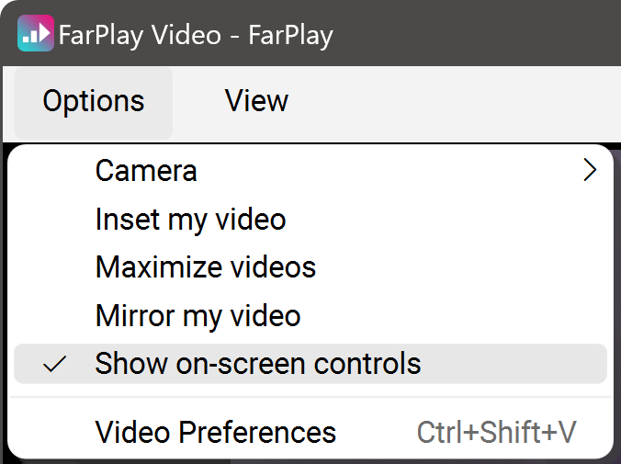Viewport: 621px width, 464px height.
Task: Click the checkmark beside Show on-screen controls
Action: click(x=56, y=365)
